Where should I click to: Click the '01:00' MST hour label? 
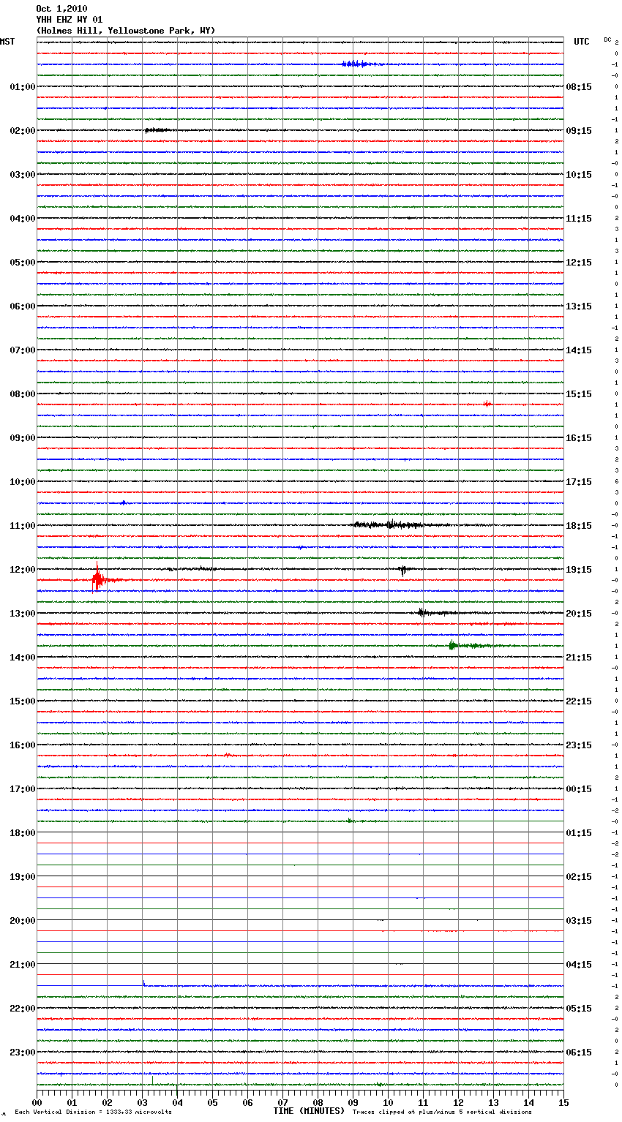click(x=22, y=87)
